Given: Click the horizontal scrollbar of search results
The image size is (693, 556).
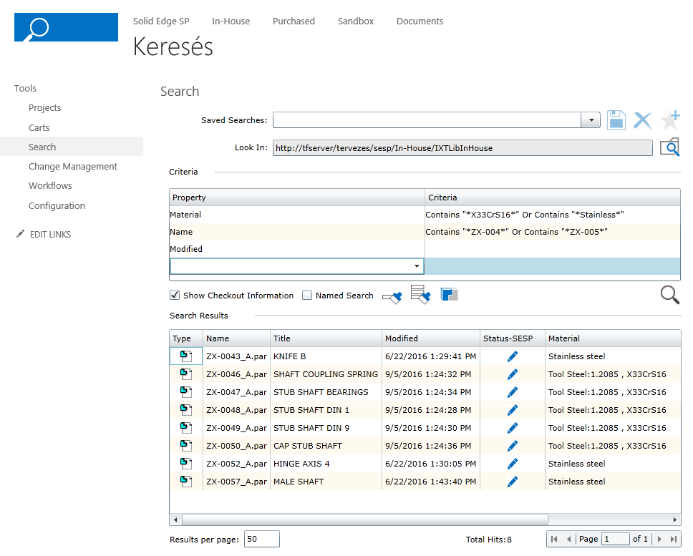Looking at the screenshot, I should point(365,520).
